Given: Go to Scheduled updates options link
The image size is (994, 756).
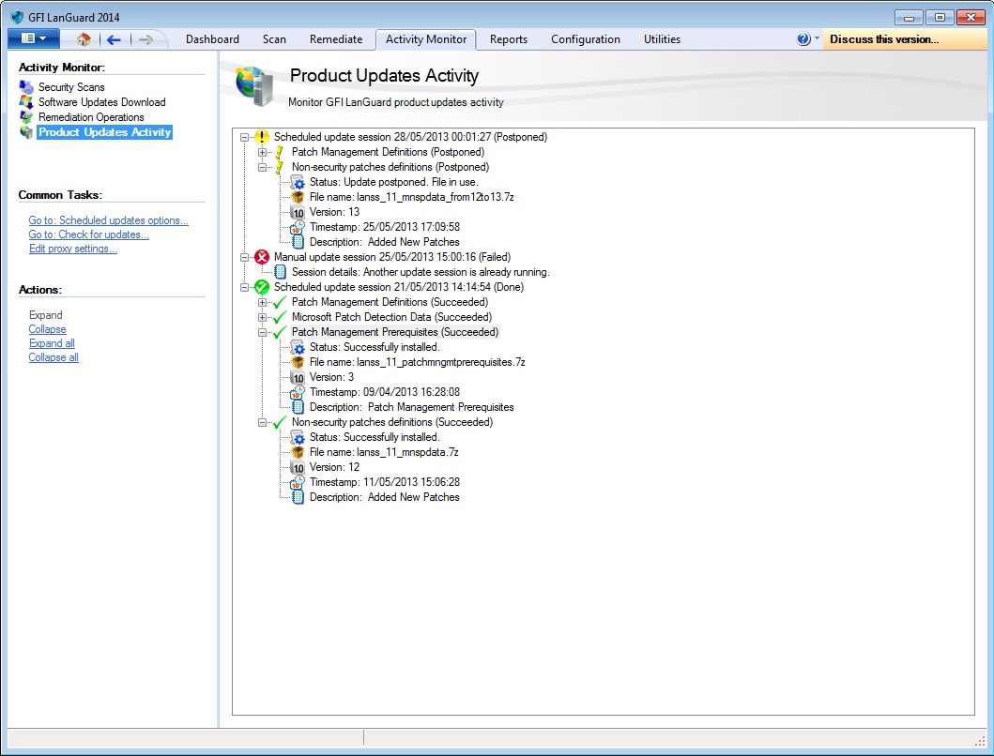Looking at the screenshot, I should pos(108,220).
